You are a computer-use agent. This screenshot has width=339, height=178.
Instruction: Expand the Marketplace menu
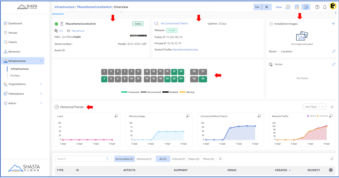pyautogui.click(x=41, y=94)
